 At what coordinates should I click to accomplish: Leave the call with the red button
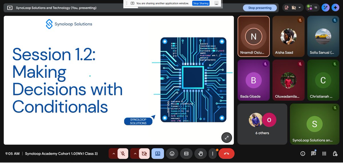pos(226,154)
